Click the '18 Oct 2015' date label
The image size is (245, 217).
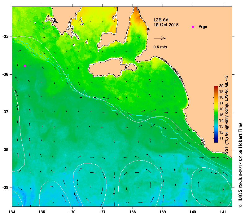166,25
